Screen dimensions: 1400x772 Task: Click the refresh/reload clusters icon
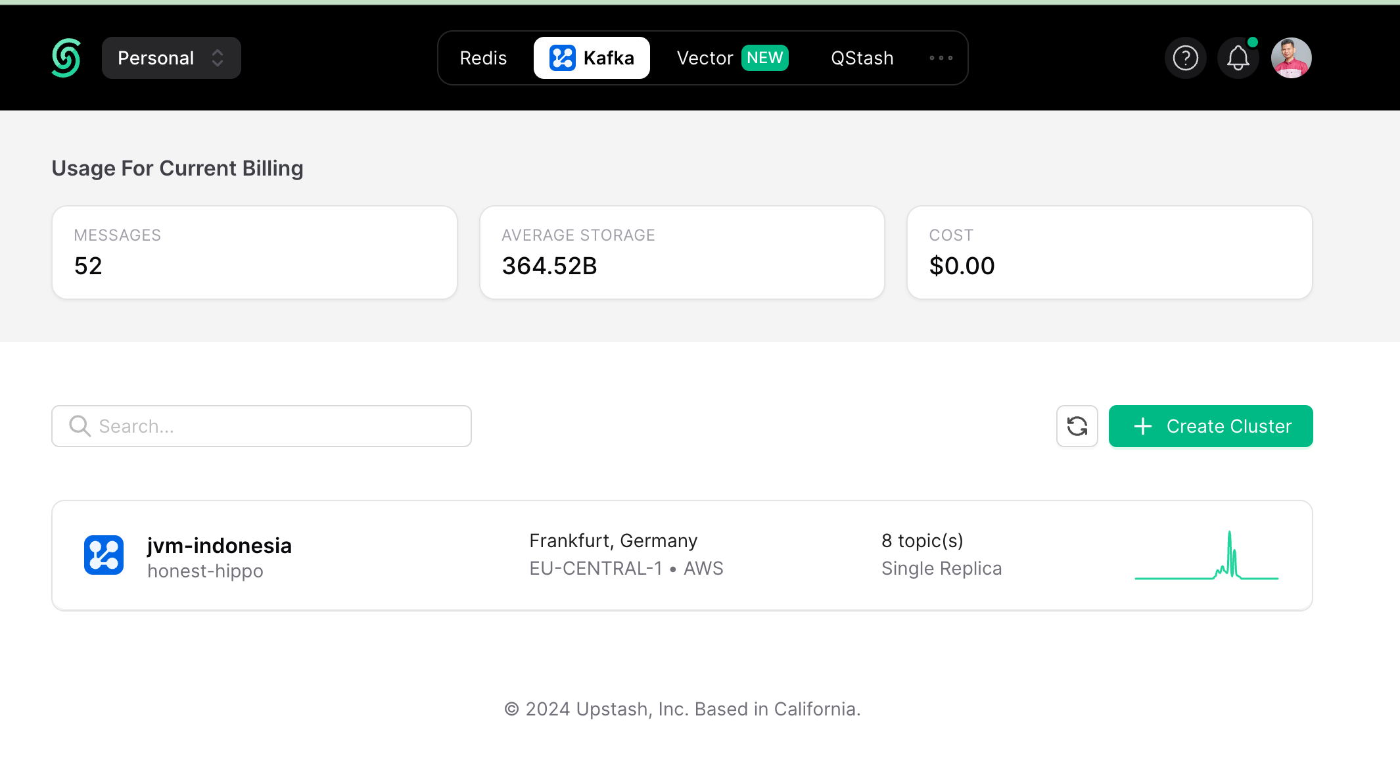point(1076,426)
